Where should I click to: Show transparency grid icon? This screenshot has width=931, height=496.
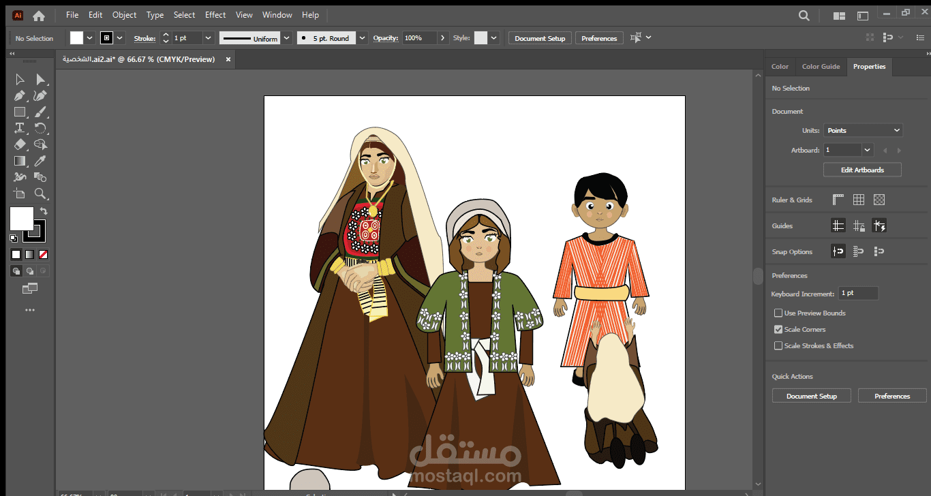(879, 200)
